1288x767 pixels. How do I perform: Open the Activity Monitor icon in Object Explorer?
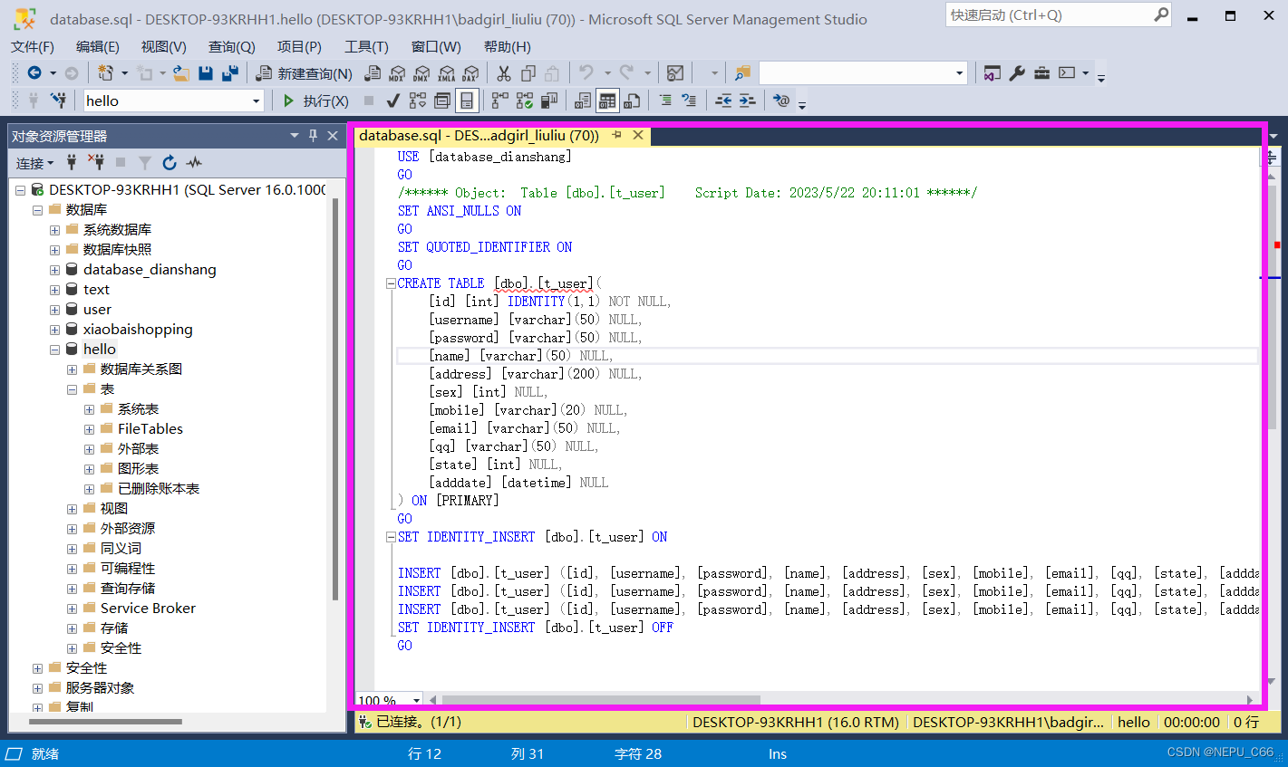pos(194,163)
